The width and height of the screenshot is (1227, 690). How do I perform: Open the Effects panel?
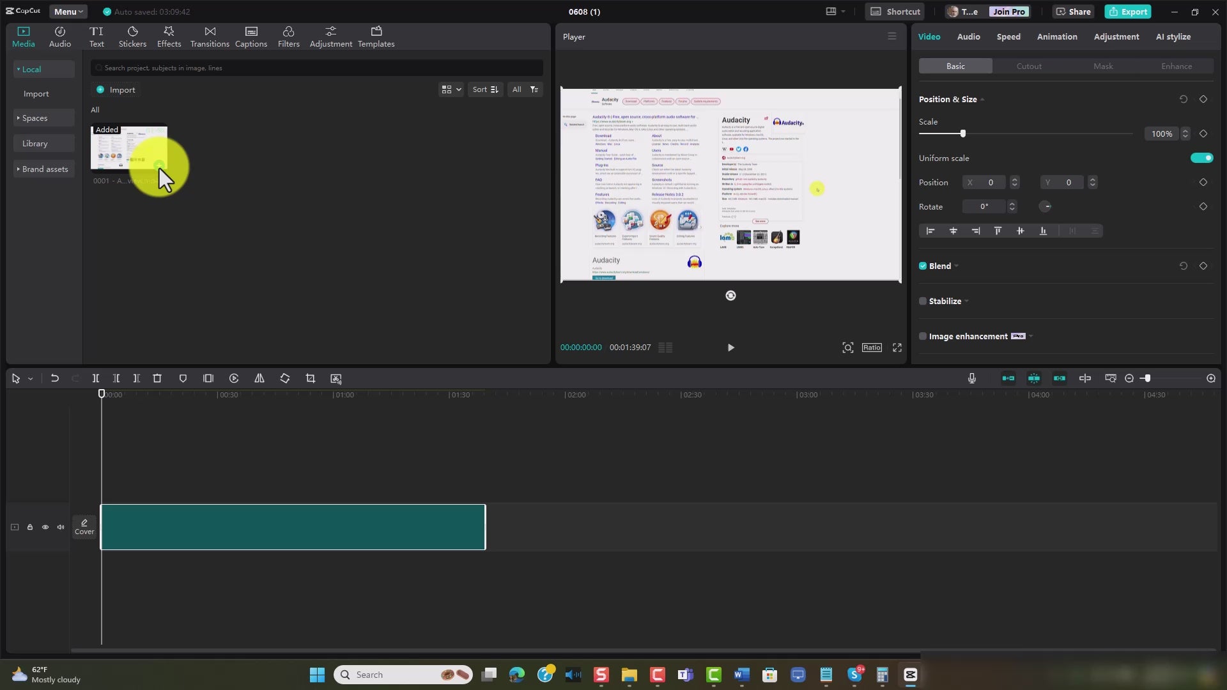(169, 36)
